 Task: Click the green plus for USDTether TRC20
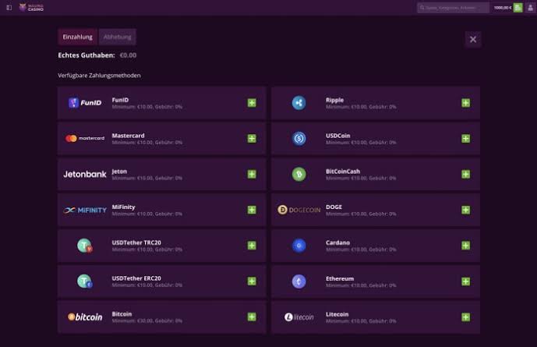[x=252, y=246]
